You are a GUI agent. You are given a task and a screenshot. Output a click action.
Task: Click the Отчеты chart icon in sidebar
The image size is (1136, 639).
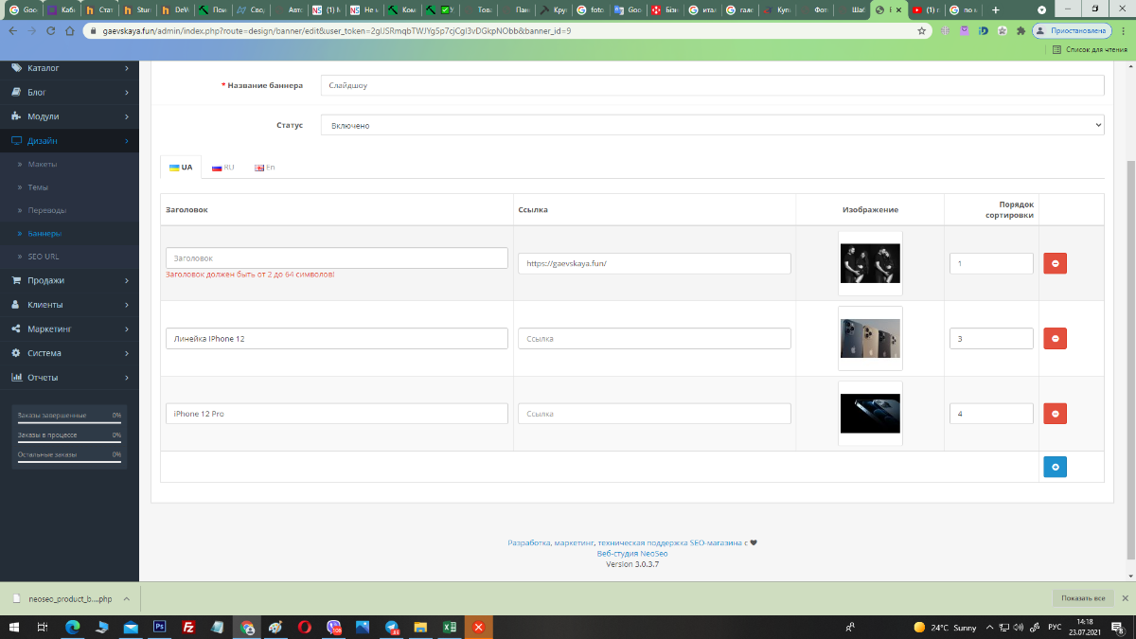[16, 377]
